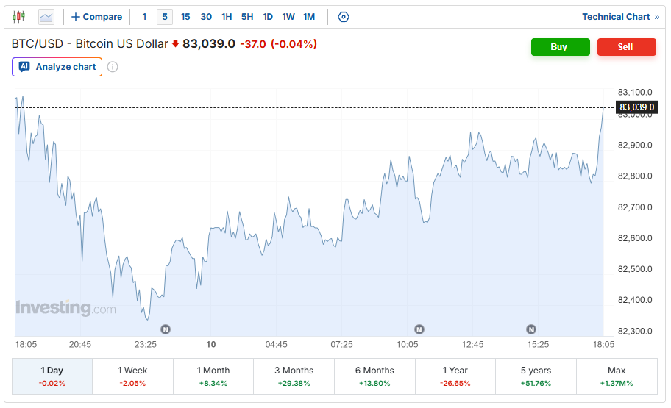Screen dimensions: 671x408
Task: Select the 1H interval
Action: (x=227, y=17)
